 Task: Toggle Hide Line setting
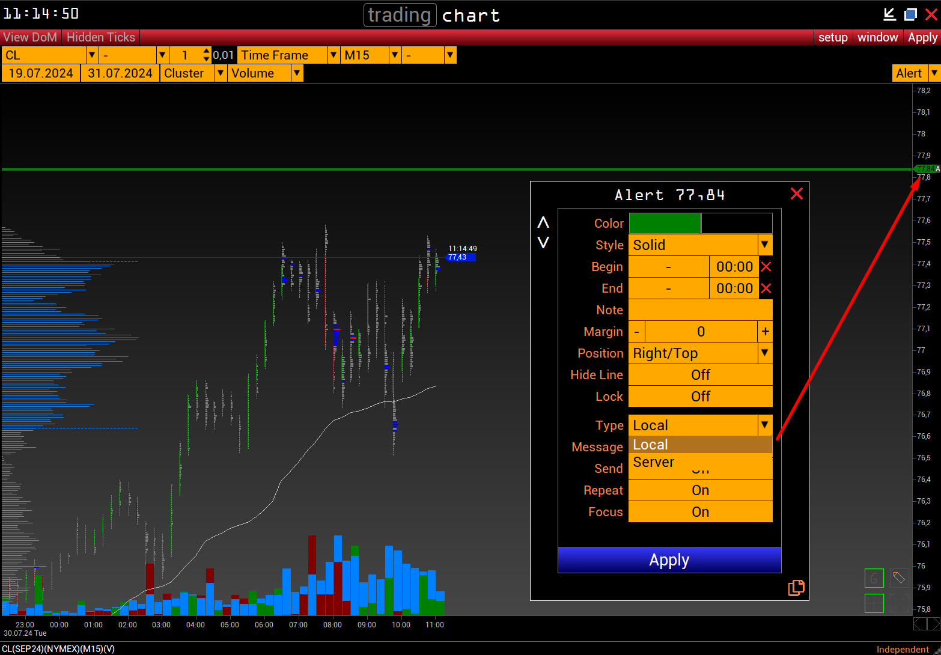[x=700, y=375]
